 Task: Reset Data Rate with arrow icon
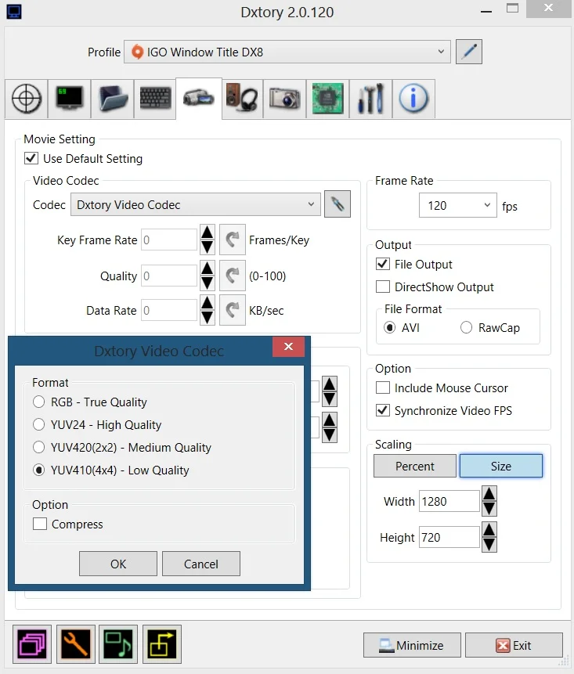(233, 310)
